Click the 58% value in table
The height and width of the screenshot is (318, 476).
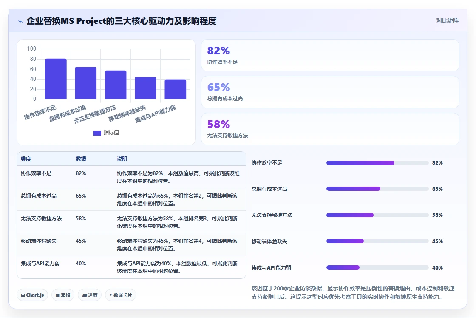pos(81,219)
